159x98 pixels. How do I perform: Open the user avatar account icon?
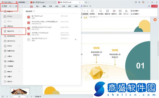143,2
